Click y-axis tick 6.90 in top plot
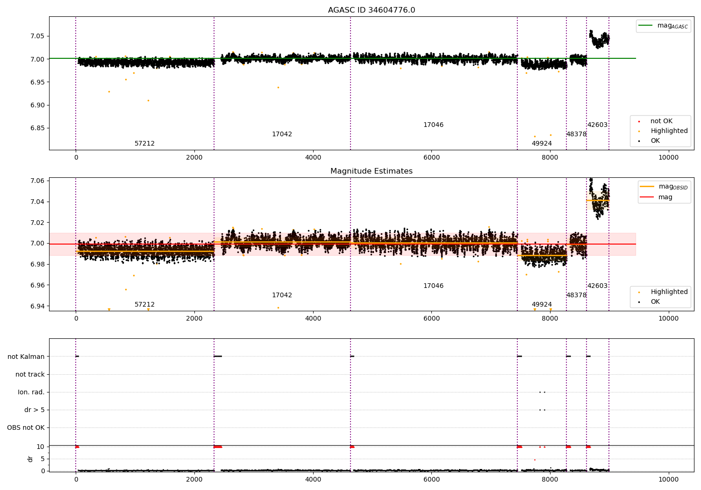The image size is (701, 490). (37, 105)
